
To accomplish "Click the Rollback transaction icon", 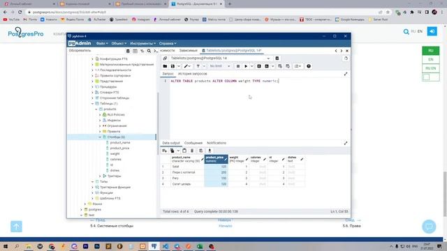I will [288, 66].
